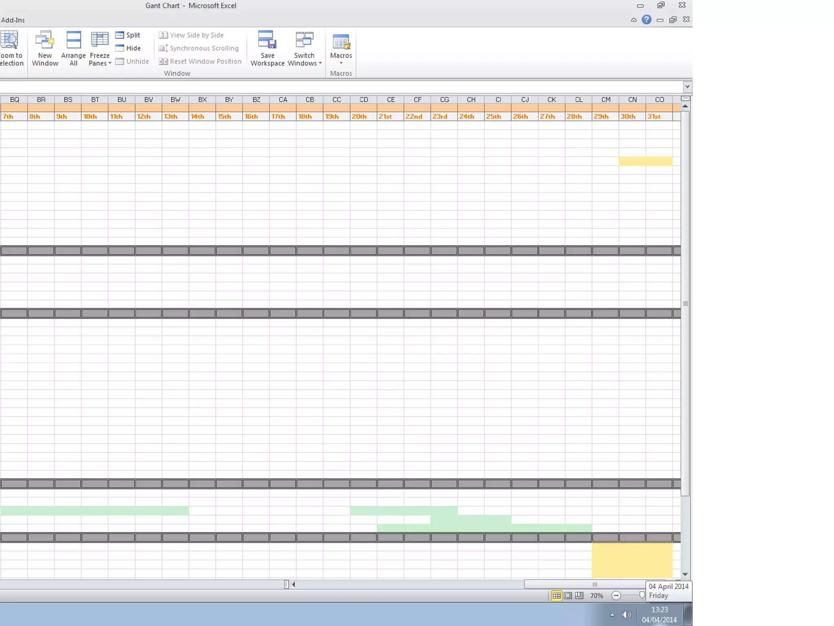Expand the formula bar arrow

coord(687,86)
